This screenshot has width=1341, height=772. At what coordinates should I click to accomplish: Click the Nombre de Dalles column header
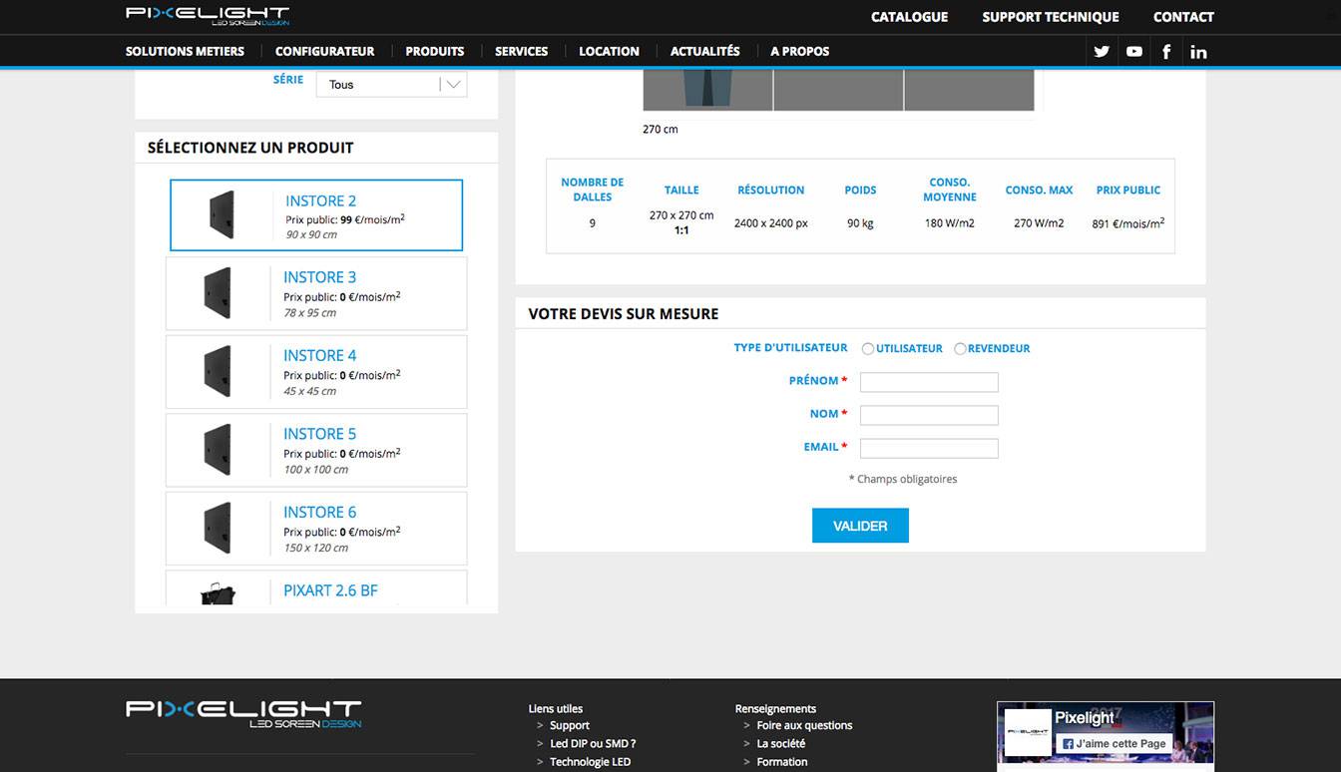592,190
